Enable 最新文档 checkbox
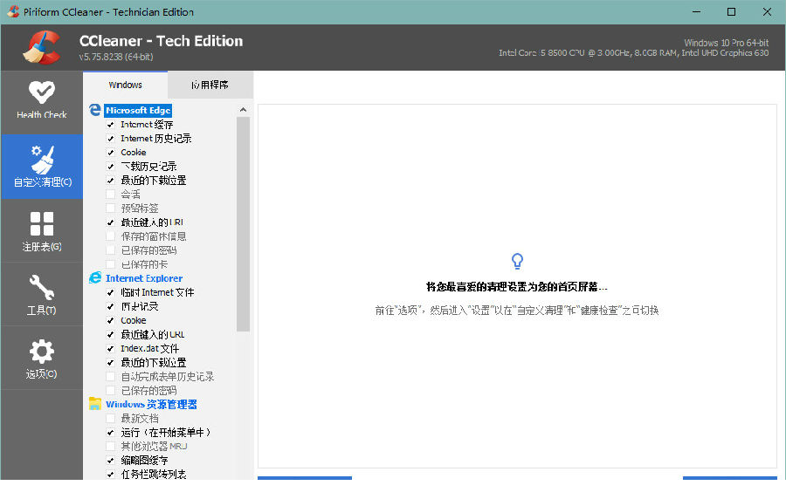This screenshot has width=786, height=499. click(x=110, y=419)
